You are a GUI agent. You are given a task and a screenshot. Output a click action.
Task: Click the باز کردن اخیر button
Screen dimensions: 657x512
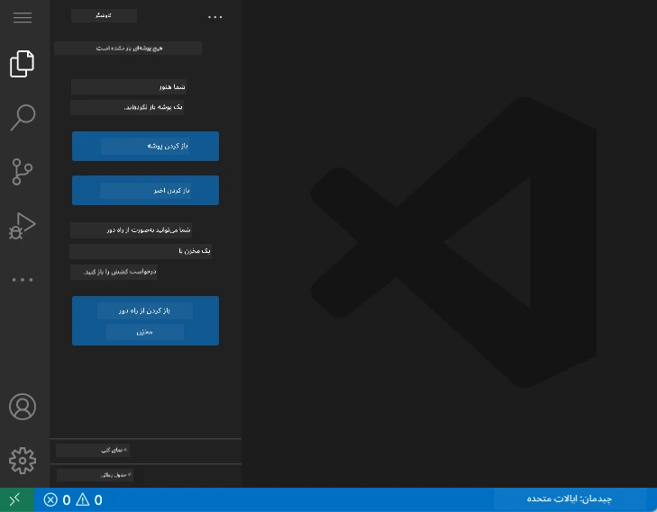point(145,191)
